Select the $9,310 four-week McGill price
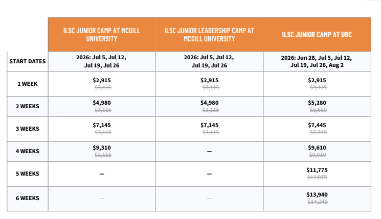This screenshot has height=219, width=381. [102, 148]
